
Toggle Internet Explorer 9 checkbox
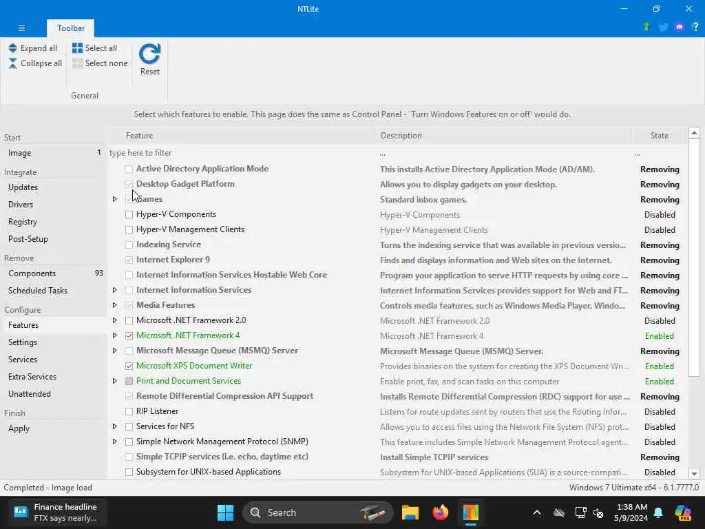pyautogui.click(x=129, y=260)
